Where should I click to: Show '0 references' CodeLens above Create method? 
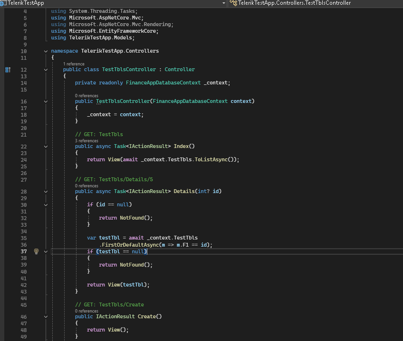86,311
